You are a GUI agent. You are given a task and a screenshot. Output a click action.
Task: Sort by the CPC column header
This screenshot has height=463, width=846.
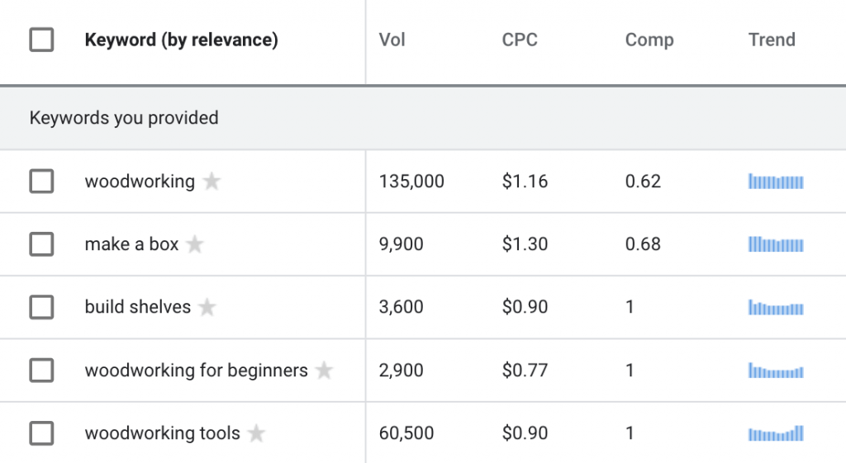tap(520, 40)
